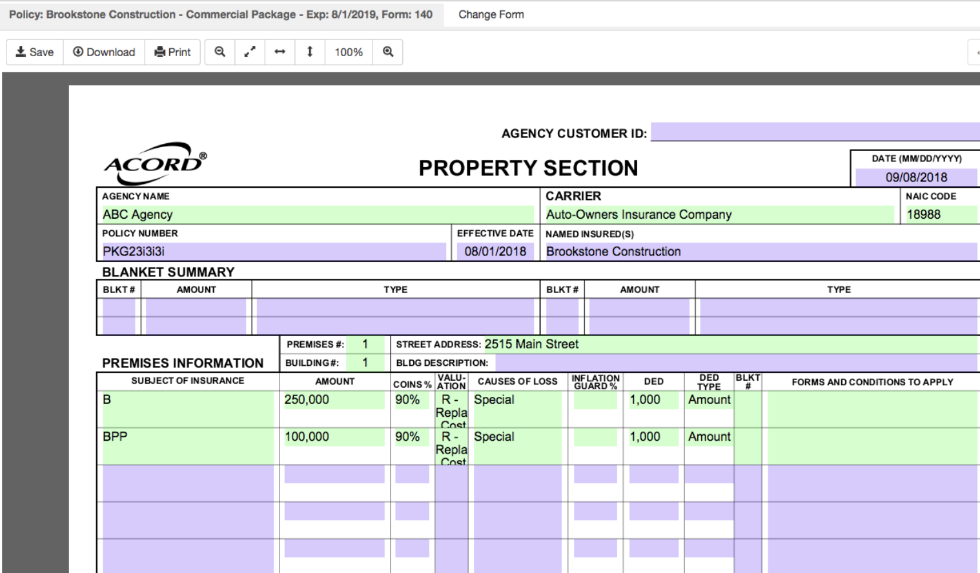This screenshot has width=980, height=573.
Task: Edit Subject of Insurance field containing B
Action: pos(188,409)
